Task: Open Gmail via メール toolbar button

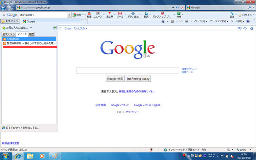Action: point(120,15)
